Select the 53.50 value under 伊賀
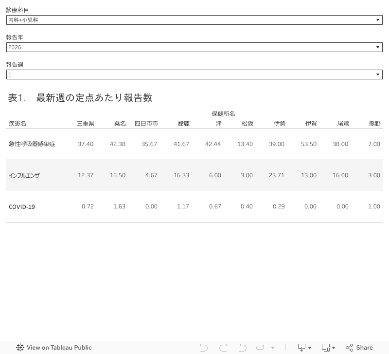This screenshot has width=389, height=354. [309, 144]
